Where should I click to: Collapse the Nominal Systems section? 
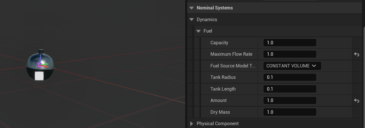[192, 8]
